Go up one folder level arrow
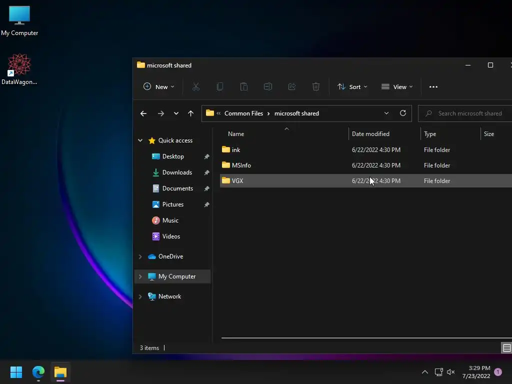This screenshot has height=384, width=512. [190, 113]
